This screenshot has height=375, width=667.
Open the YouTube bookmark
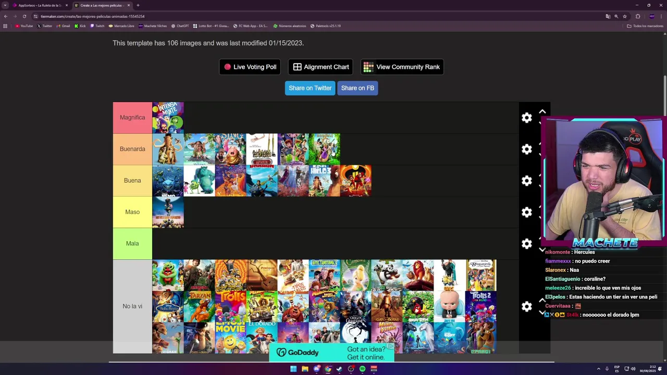point(24,26)
